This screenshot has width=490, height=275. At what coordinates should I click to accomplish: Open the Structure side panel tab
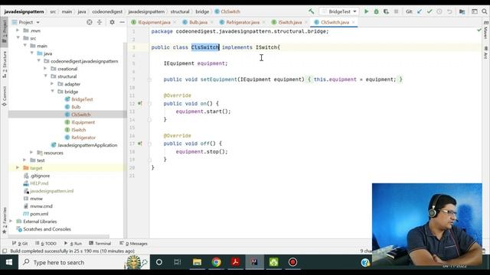pos(5,64)
